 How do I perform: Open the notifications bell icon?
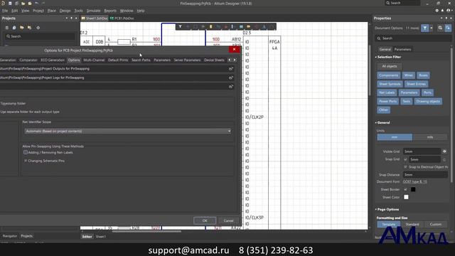click(442, 11)
